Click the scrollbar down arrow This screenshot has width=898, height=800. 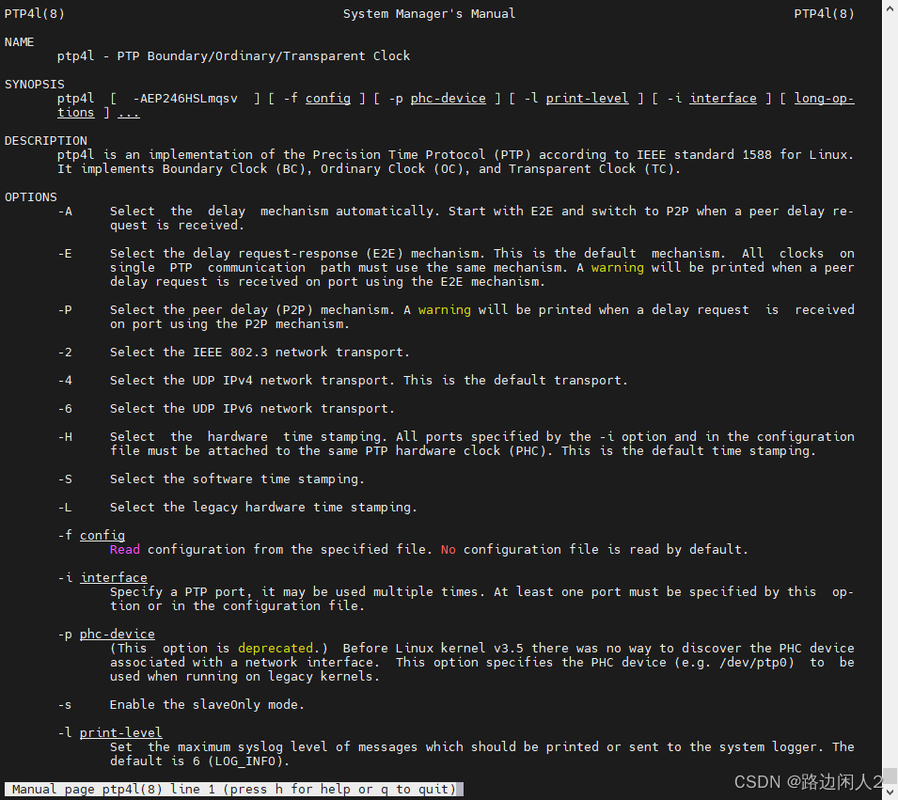tap(890, 792)
